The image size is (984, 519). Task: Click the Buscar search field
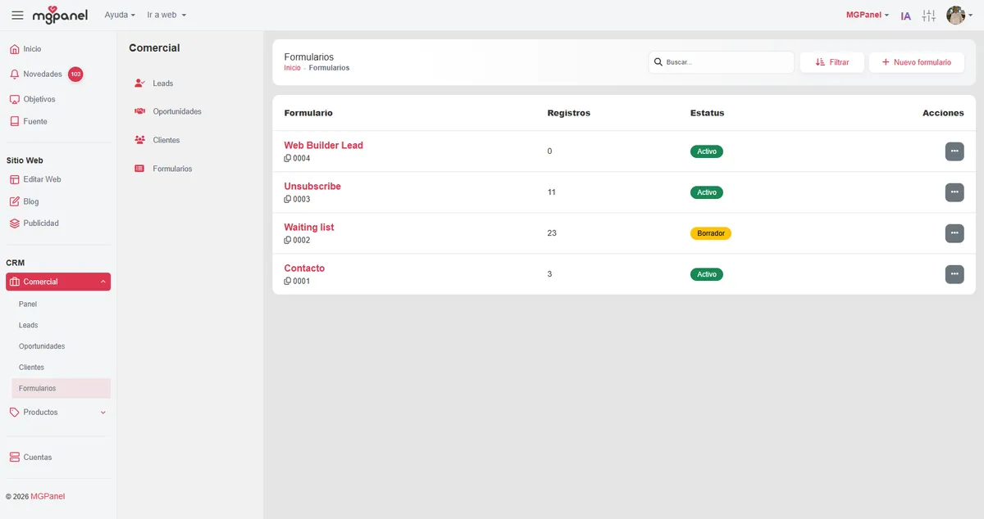pos(726,62)
